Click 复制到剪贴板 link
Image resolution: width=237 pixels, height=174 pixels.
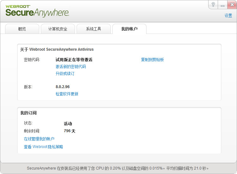(153, 60)
